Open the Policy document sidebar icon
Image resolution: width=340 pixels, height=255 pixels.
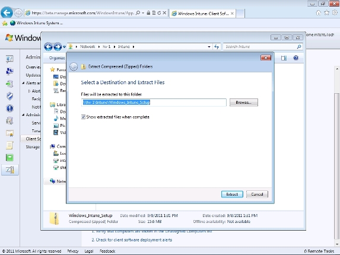coord(9,145)
